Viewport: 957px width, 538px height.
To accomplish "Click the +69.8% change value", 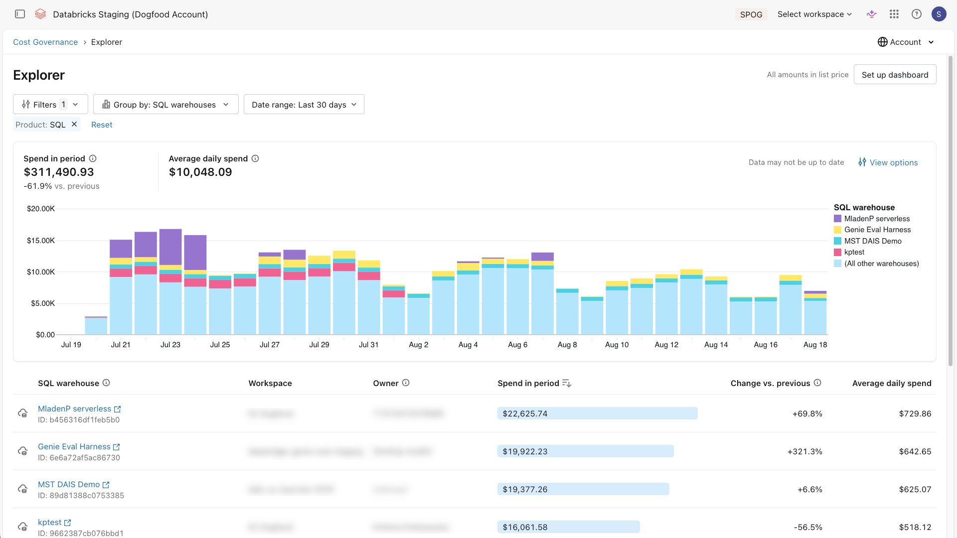I will (x=807, y=413).
